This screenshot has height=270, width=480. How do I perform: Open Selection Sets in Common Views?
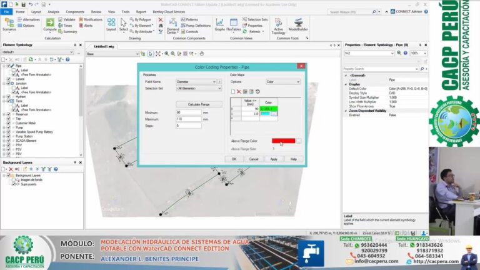tap(255, 19)
